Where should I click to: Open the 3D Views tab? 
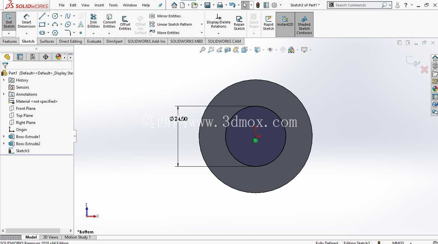tap(50, 237)
